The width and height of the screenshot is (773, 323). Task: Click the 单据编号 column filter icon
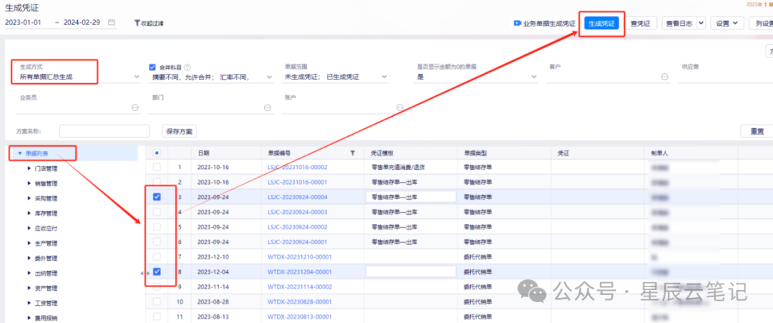pyautogui.click(x=352, y=153)
